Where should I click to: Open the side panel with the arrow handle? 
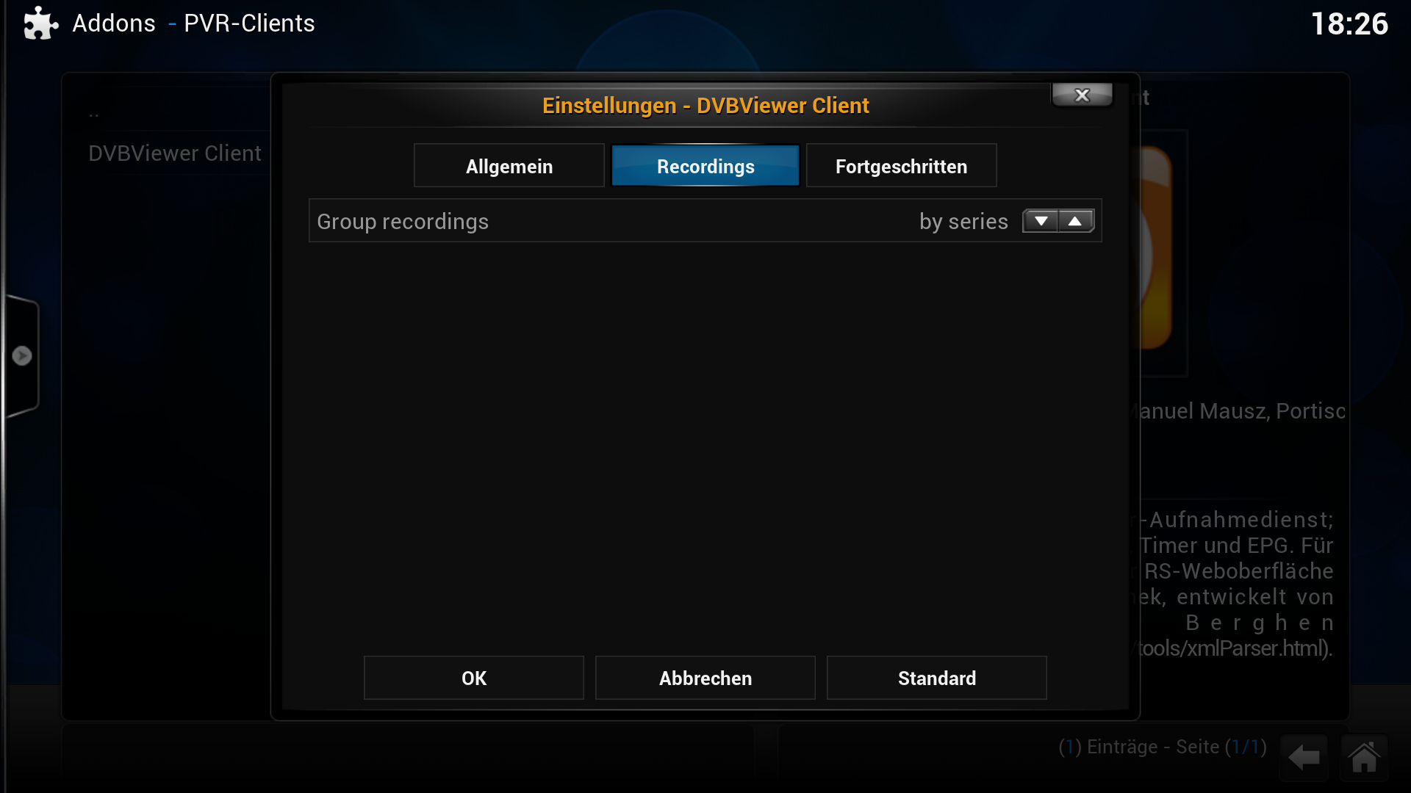tap(22, 356)
